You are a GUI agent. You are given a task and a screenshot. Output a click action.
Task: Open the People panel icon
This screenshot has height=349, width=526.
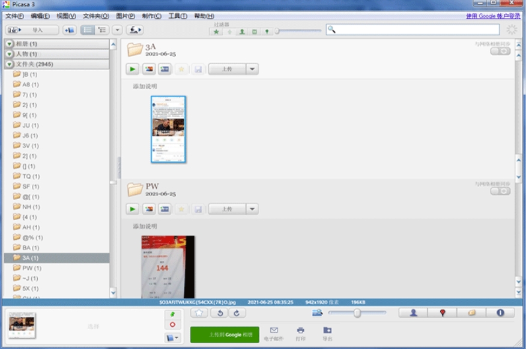tap(413, 313)
